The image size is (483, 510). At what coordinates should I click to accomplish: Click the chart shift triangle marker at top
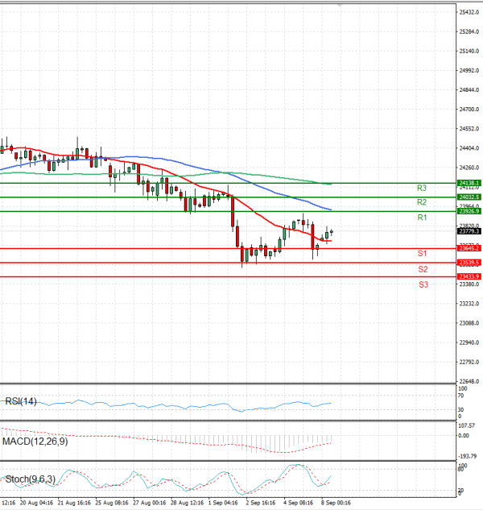[340, 6]
